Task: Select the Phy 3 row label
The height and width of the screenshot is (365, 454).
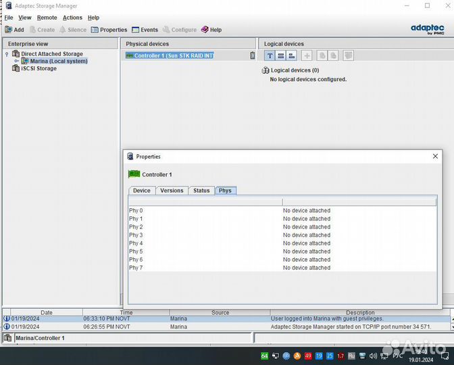Action: pos(136,235)
